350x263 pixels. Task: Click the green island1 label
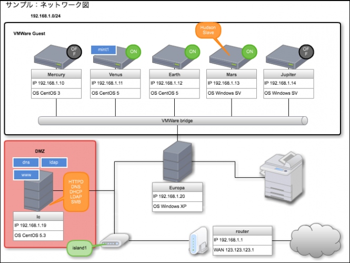[79, 248]
